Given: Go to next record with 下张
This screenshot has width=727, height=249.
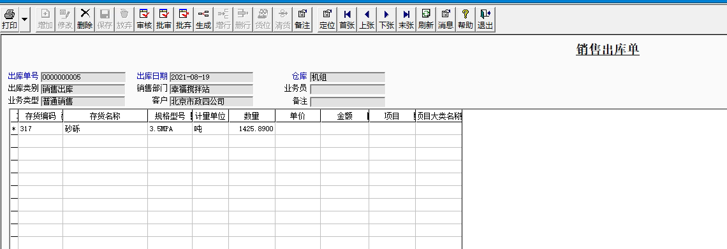Looking at the screenshot, I should 386,20.
